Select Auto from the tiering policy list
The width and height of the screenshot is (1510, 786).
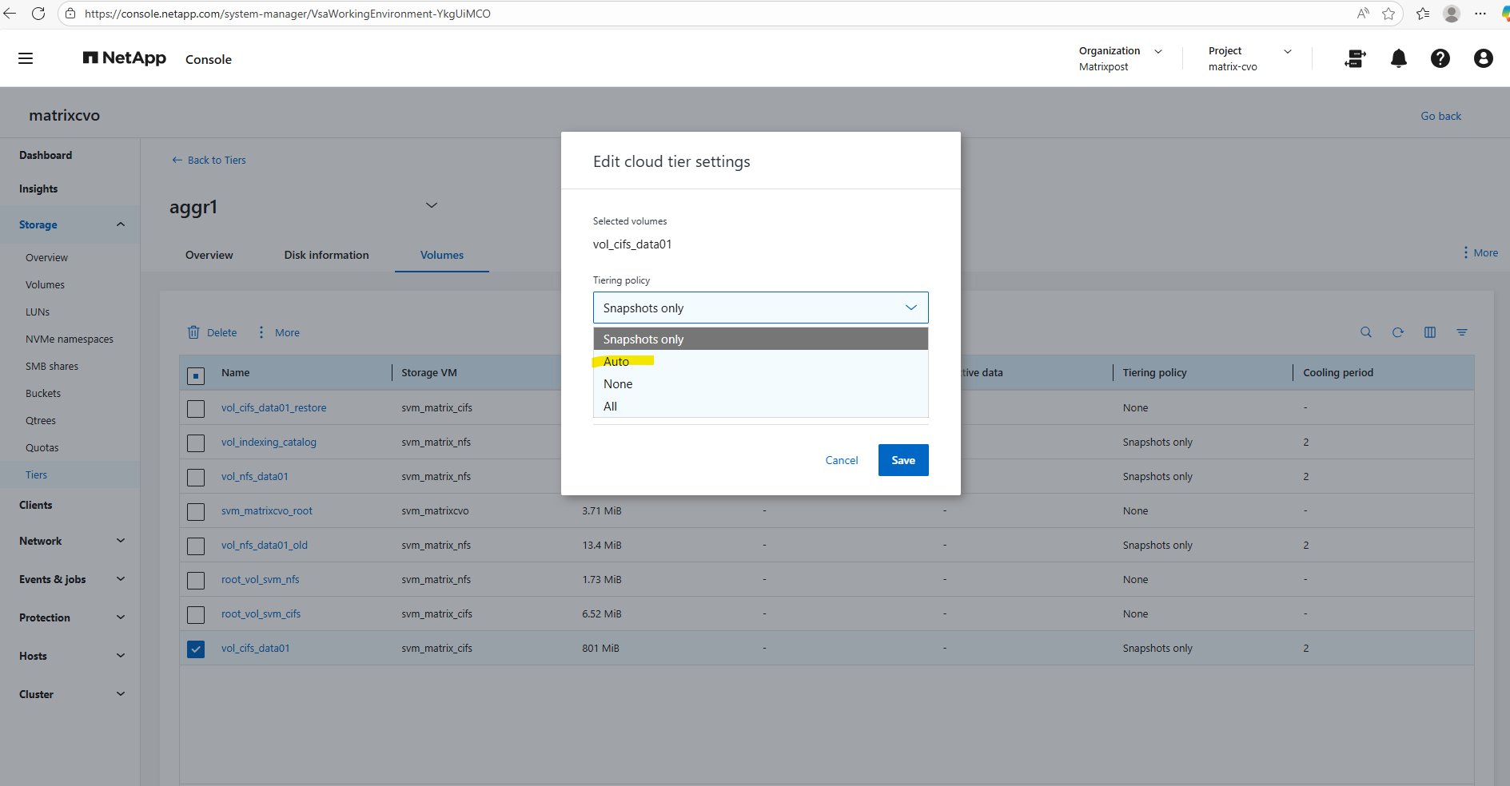click(616, 362)
